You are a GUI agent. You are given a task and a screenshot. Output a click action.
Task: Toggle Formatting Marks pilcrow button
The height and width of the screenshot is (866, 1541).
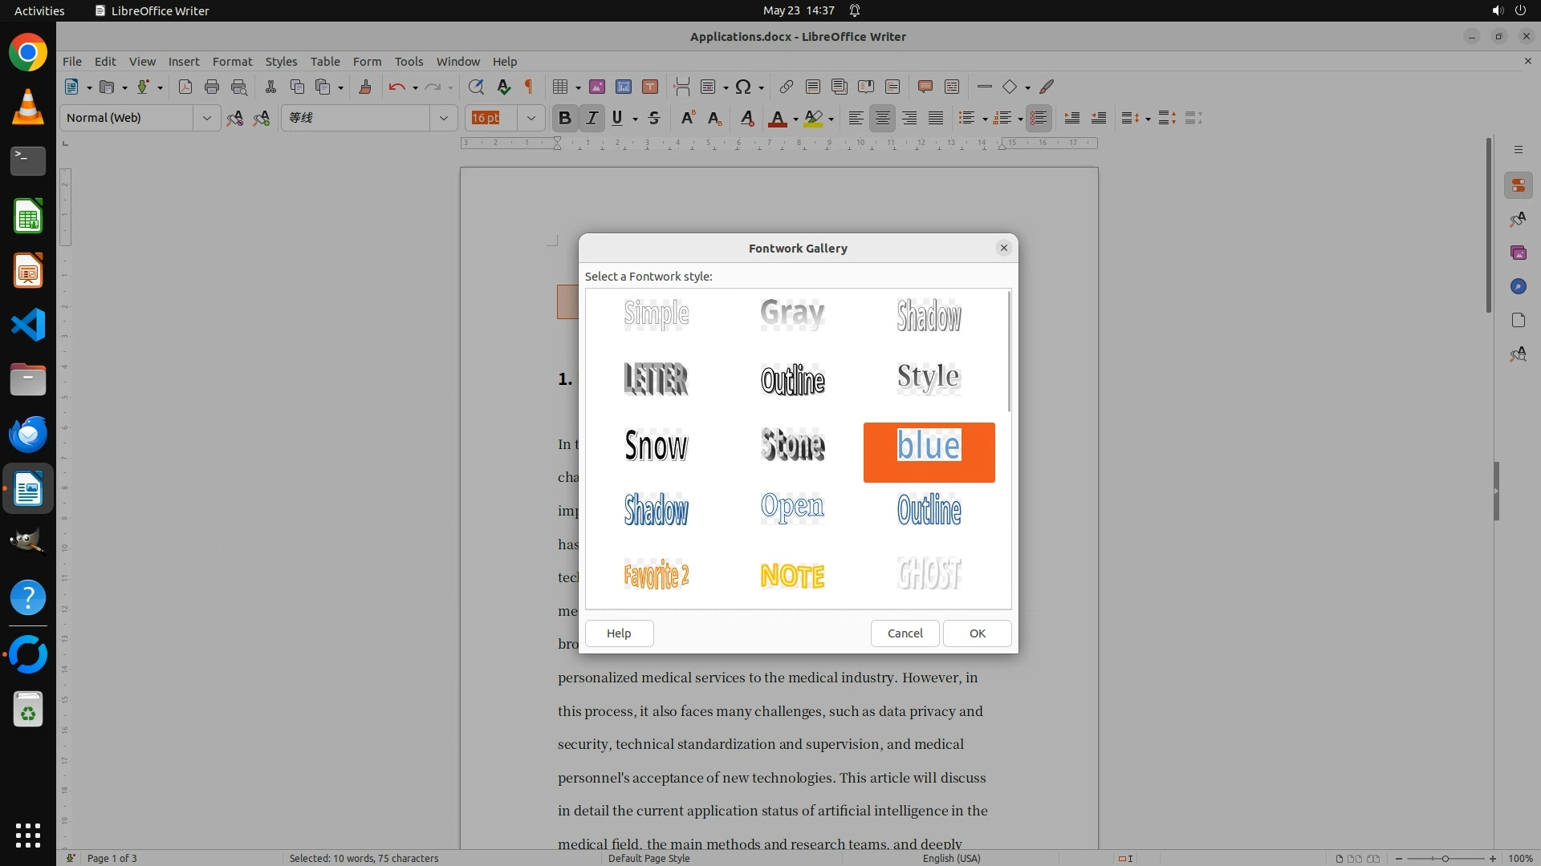[529, 87]
